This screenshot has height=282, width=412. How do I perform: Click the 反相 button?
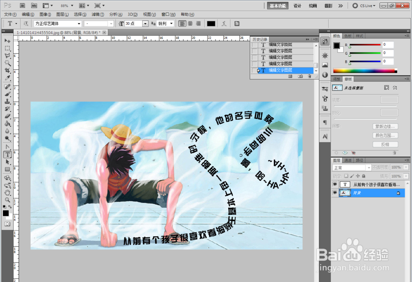point(385,144)
